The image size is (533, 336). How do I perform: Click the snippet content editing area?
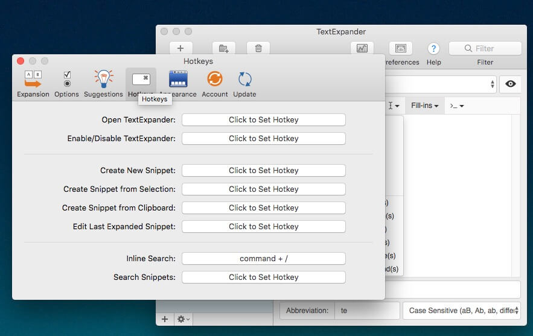coord(458,195)
